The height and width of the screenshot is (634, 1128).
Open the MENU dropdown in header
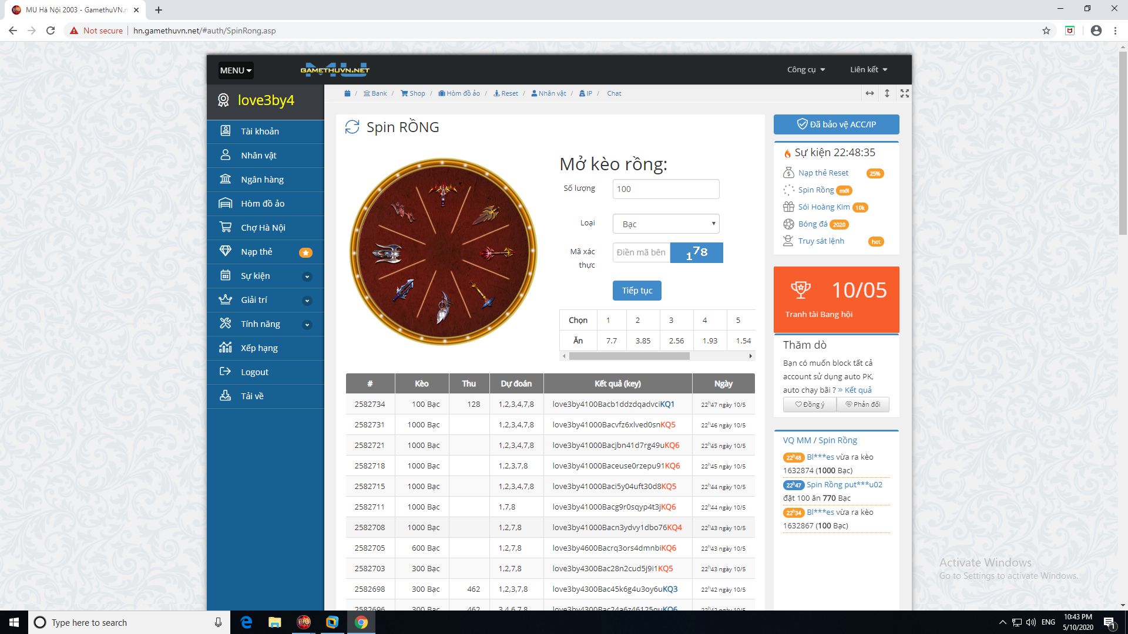click(236, 70)
